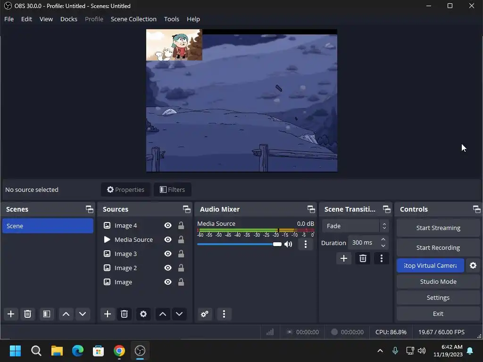
Task: Hide the Image 3 source
Action: (x=168, y=254)
